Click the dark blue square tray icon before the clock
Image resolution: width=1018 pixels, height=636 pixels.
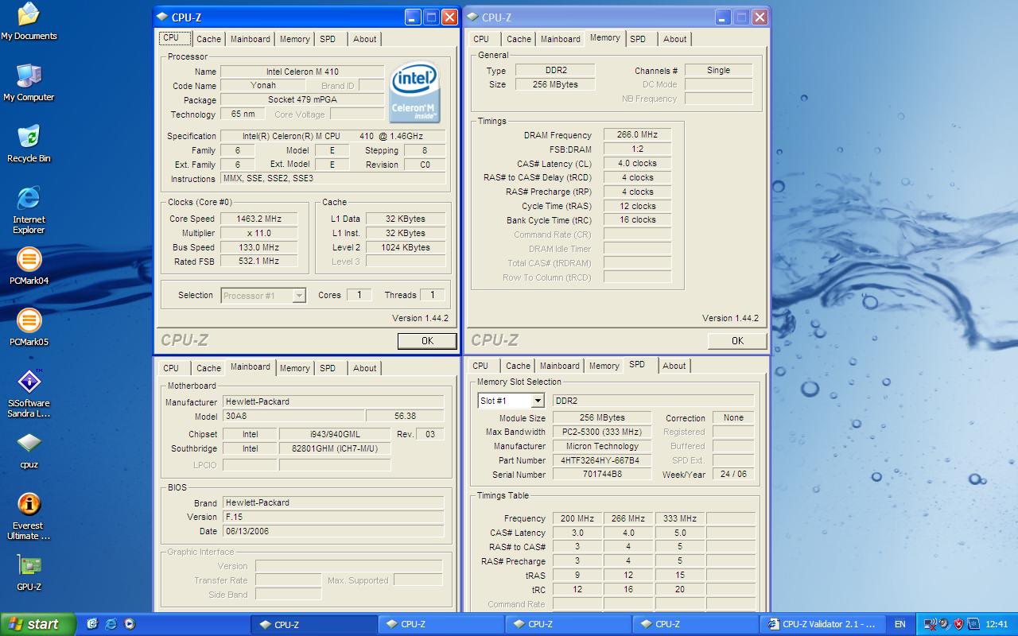tap(973, 624)
